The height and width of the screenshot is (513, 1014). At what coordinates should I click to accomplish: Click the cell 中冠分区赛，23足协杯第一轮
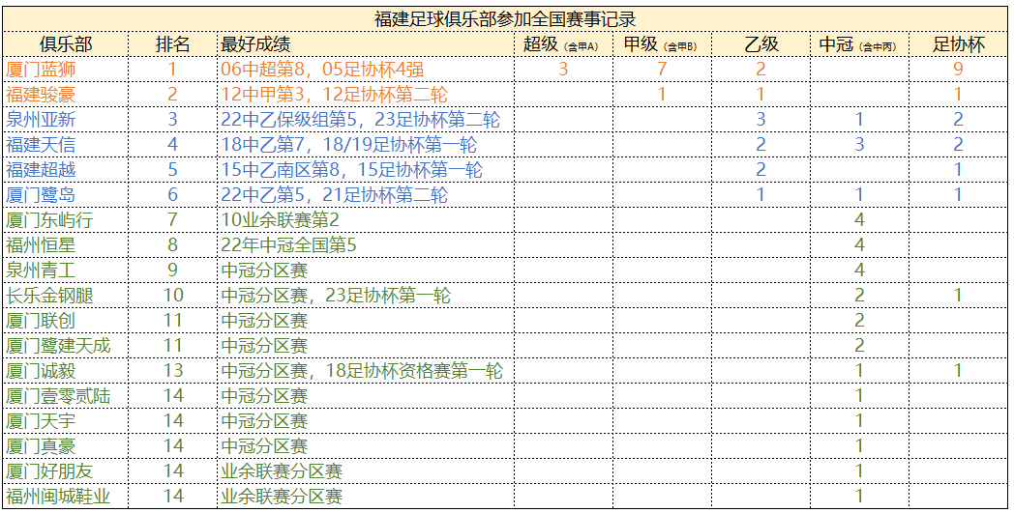click(366, 296)
